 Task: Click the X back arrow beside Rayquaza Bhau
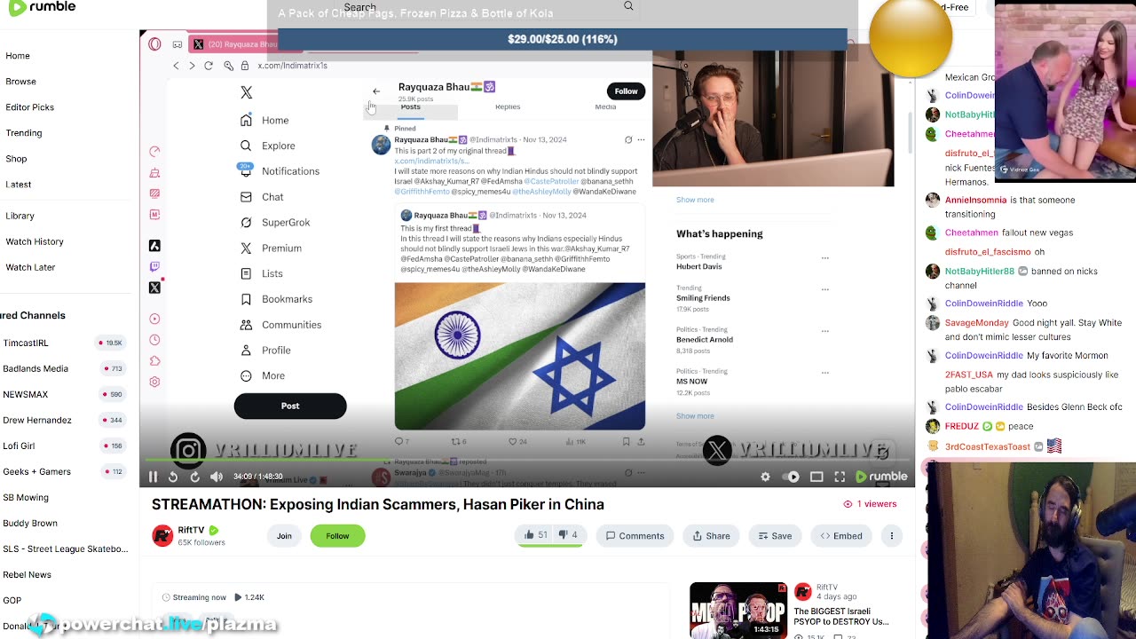[x=376, y=91]
